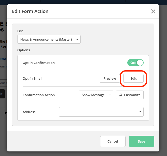The height and width of the screenshot is (156, 167).
Task: Click the Address label text
Action: click(x=29, y=112)
